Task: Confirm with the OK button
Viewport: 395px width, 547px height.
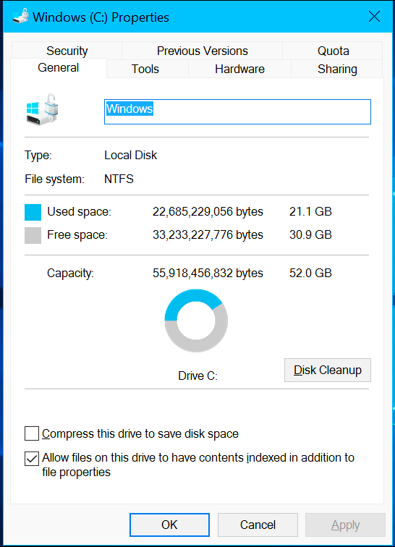Action: click(169, 525)
